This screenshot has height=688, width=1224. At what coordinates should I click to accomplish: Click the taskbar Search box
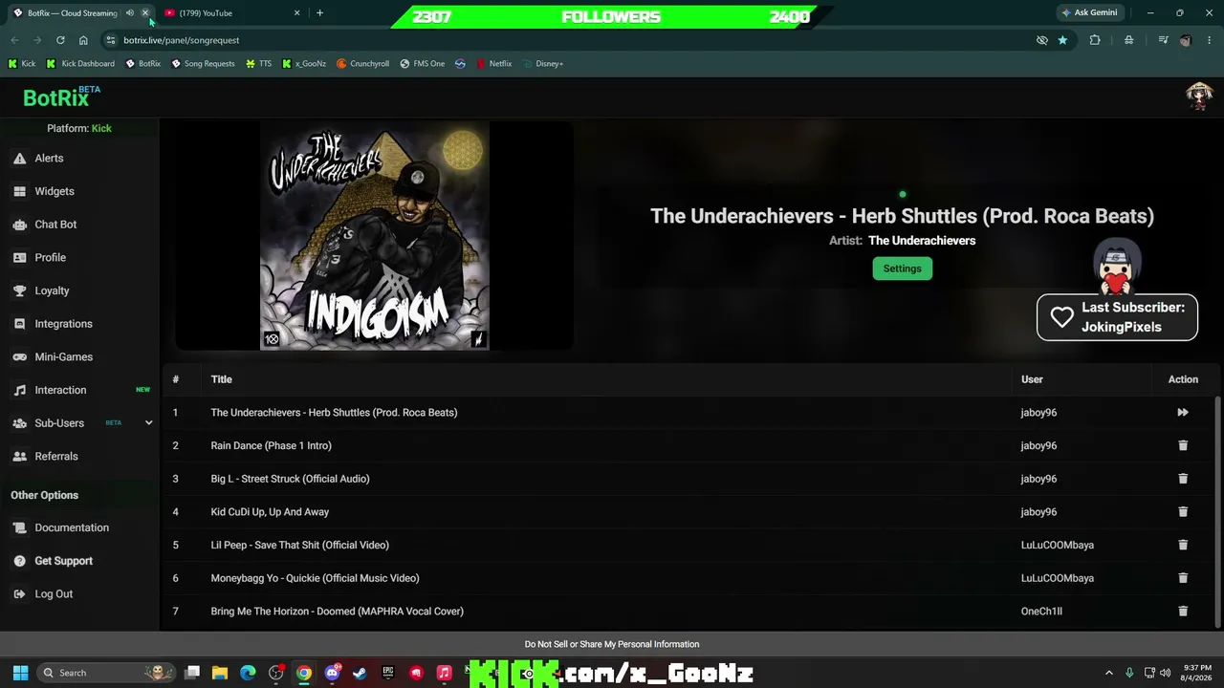tap(107, 673)
